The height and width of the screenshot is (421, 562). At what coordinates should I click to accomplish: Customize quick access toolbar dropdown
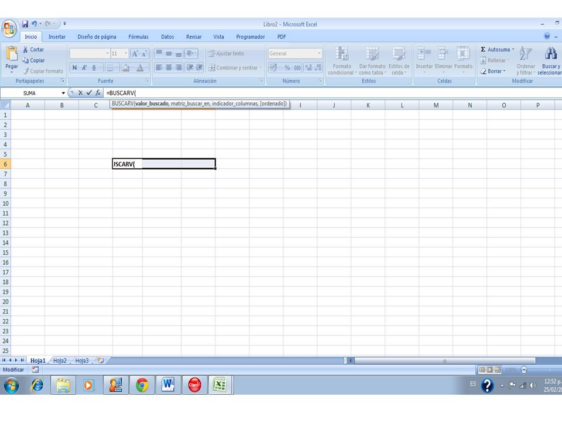[x=64, y=23]
